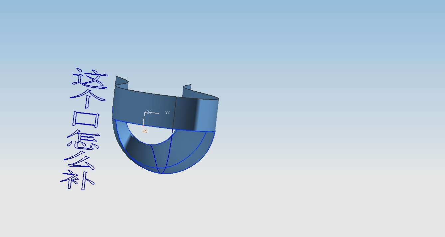The width and height of the screenshot is (445, 237).
Task: Pick the 口 character curve
Action: (86, 119)
